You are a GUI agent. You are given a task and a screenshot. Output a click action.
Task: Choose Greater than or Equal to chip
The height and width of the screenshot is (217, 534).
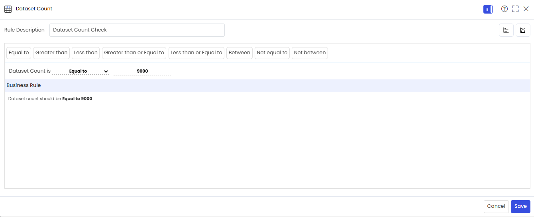click(134, 53)
